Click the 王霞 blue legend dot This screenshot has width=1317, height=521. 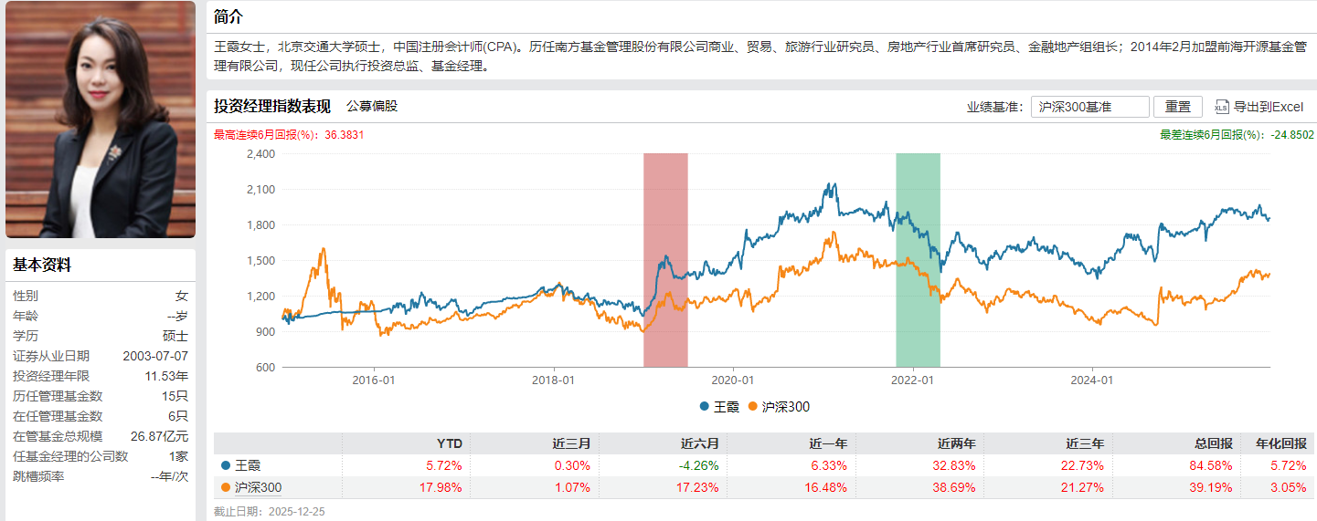(x=705, y=407)
